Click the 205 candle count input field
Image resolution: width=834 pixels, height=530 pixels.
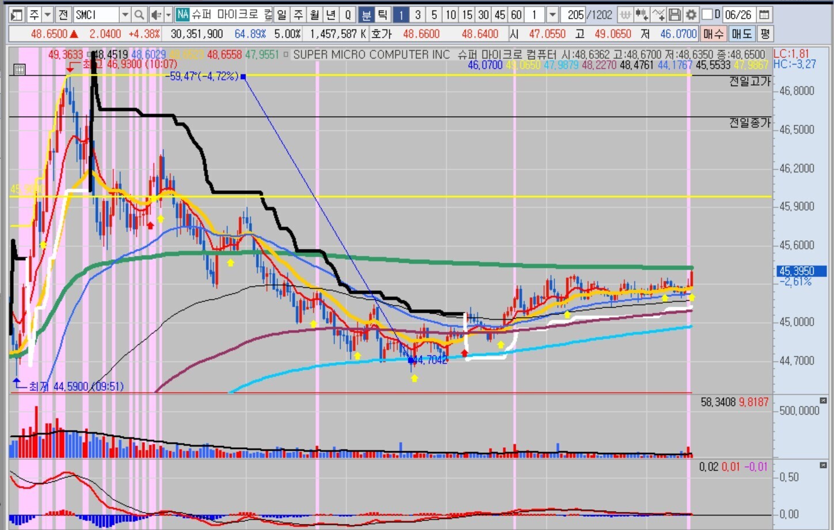tap(575, 14)
